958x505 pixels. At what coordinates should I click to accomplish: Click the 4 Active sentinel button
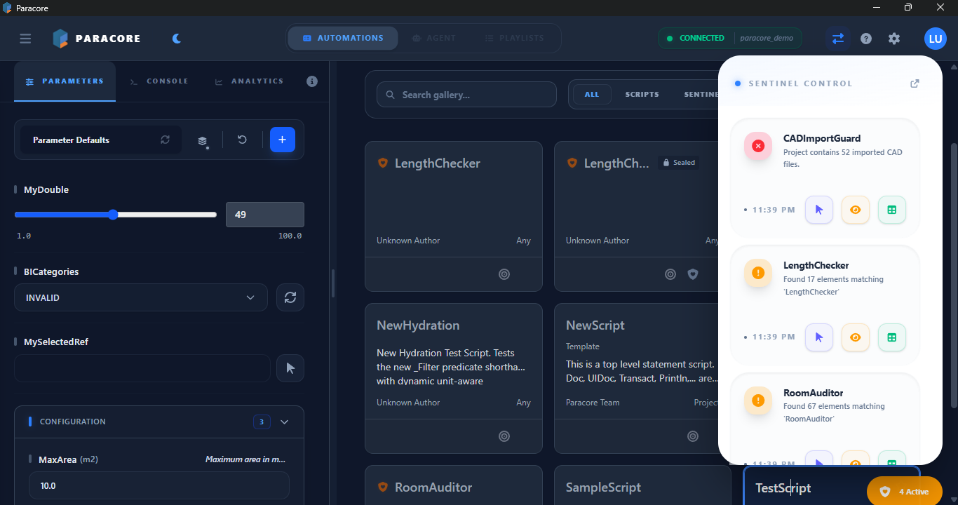click(x=904, y=492)
